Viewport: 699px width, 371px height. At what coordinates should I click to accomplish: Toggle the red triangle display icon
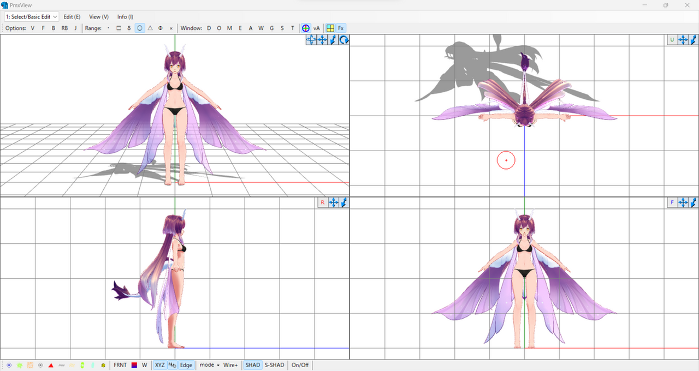tap(51, 365)
